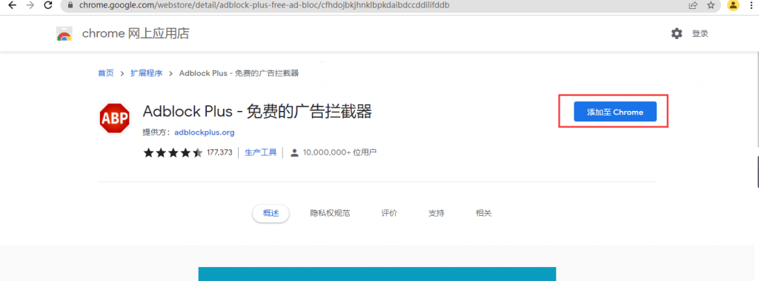Open the yellow profile avatar
759x281 pixels.
coord(733,5)
